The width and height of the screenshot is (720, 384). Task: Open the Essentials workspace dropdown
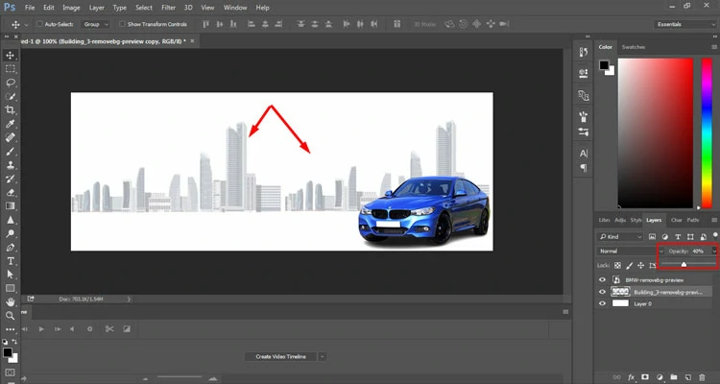click(x=683, y=24)
